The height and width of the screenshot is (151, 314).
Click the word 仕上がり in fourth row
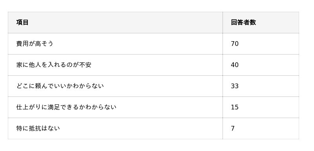pyautogui.click(x=29, y=107)
